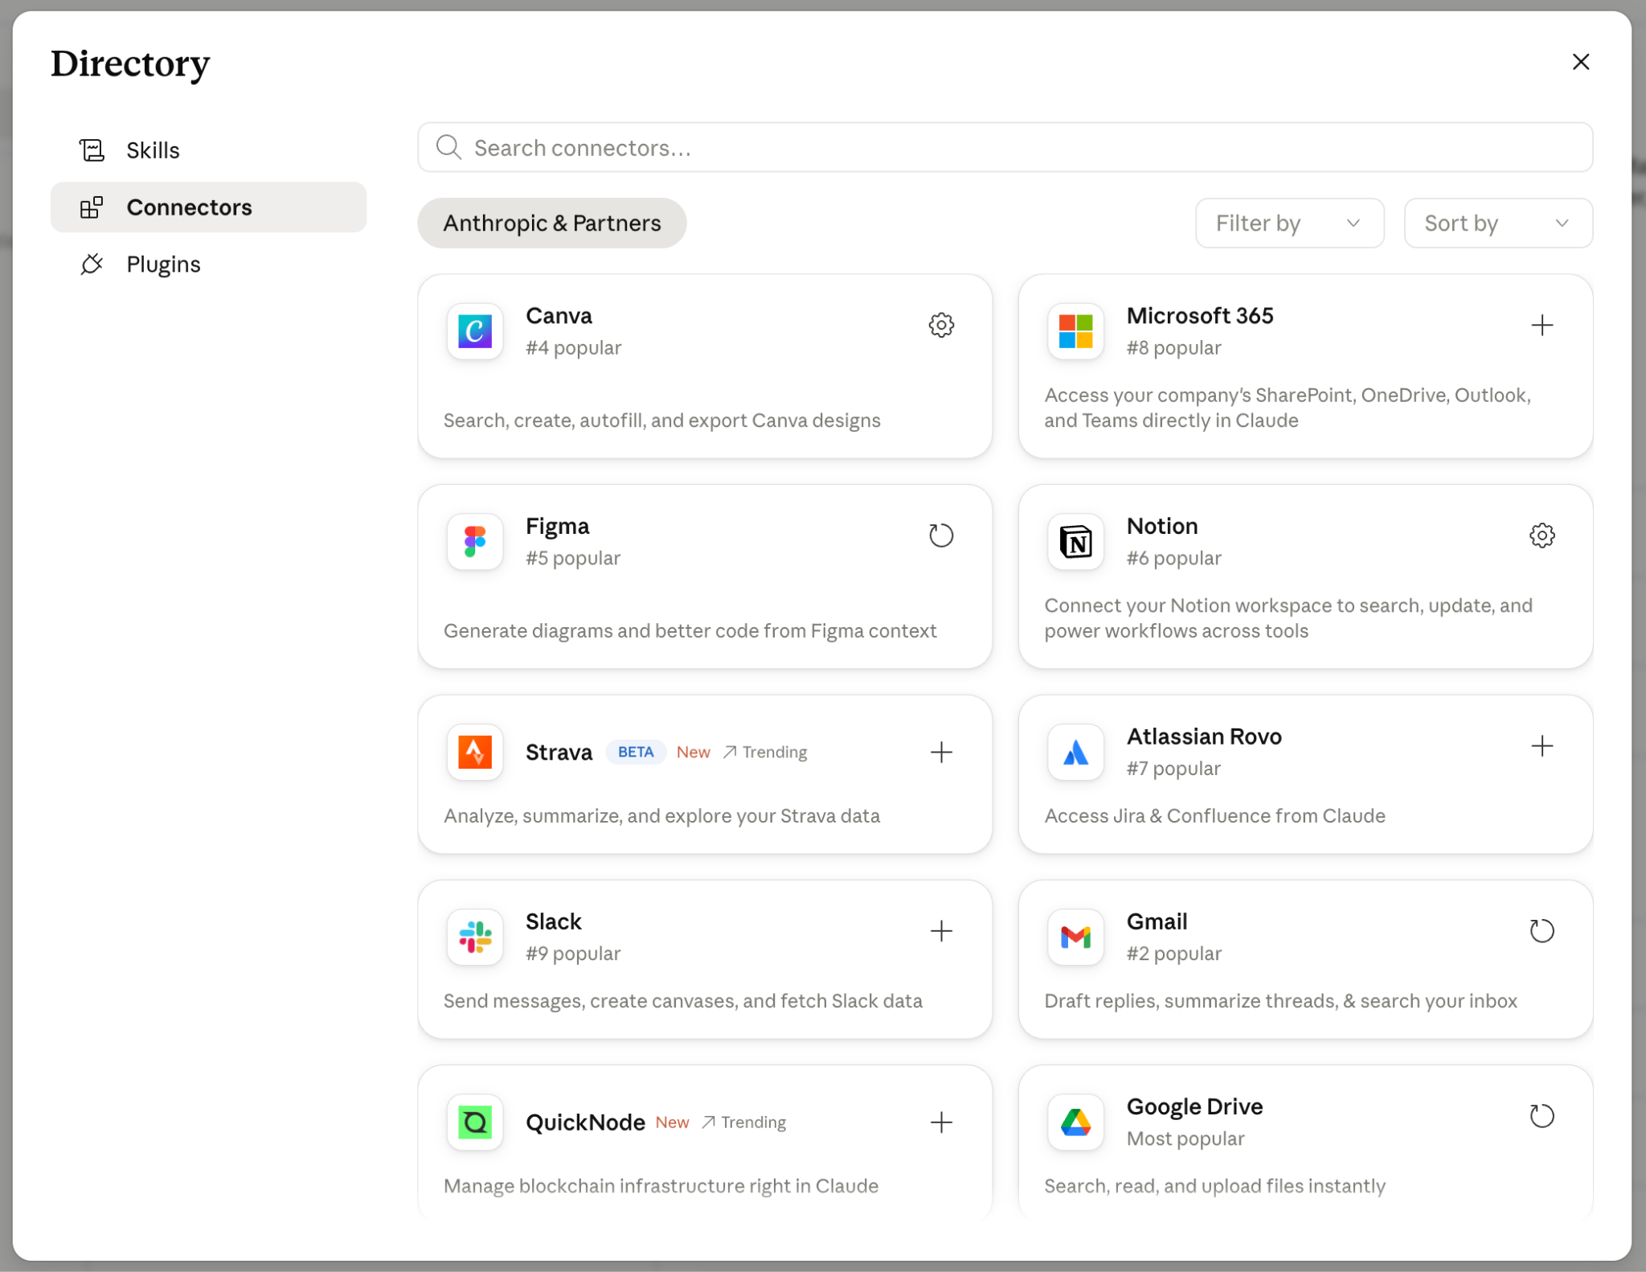
Task: Click the Figma reconnect refresh icon
Action: click(941, 535)
